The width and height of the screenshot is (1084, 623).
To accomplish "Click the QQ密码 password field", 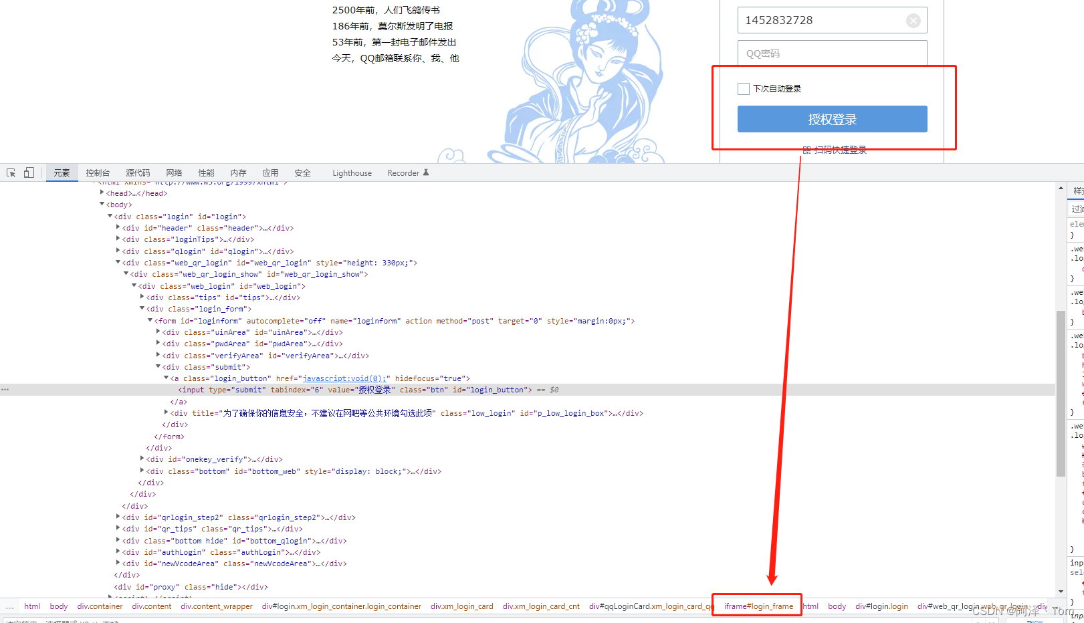I will 832,53.
